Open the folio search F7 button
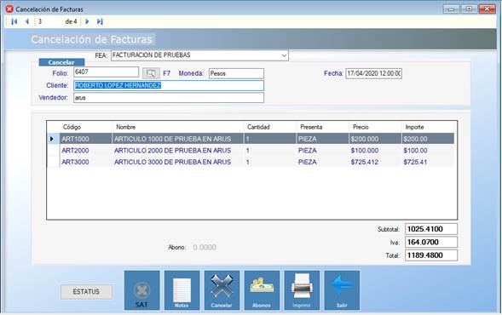Screen dimensions: 502x315 [151, 73]
